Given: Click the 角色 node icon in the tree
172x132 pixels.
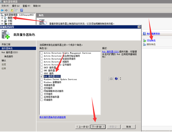Looking at the screenshot, I should (x=6, y=18).
